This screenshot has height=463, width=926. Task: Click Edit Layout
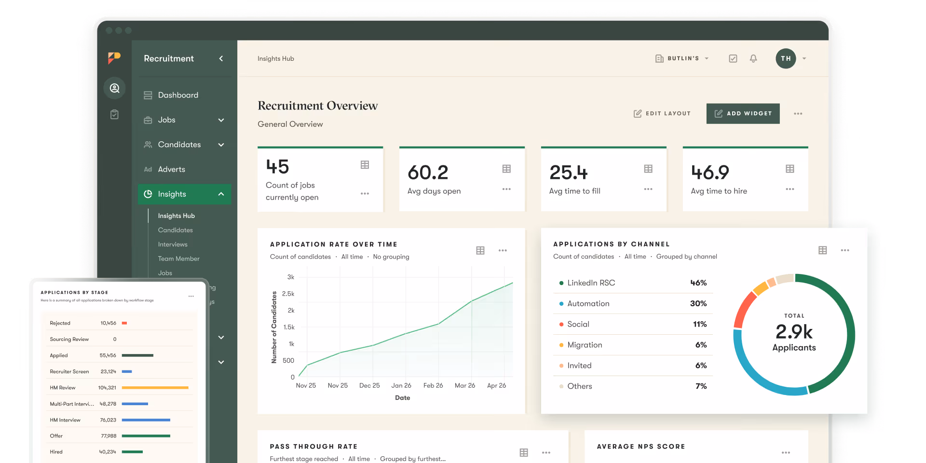[662, 113]
